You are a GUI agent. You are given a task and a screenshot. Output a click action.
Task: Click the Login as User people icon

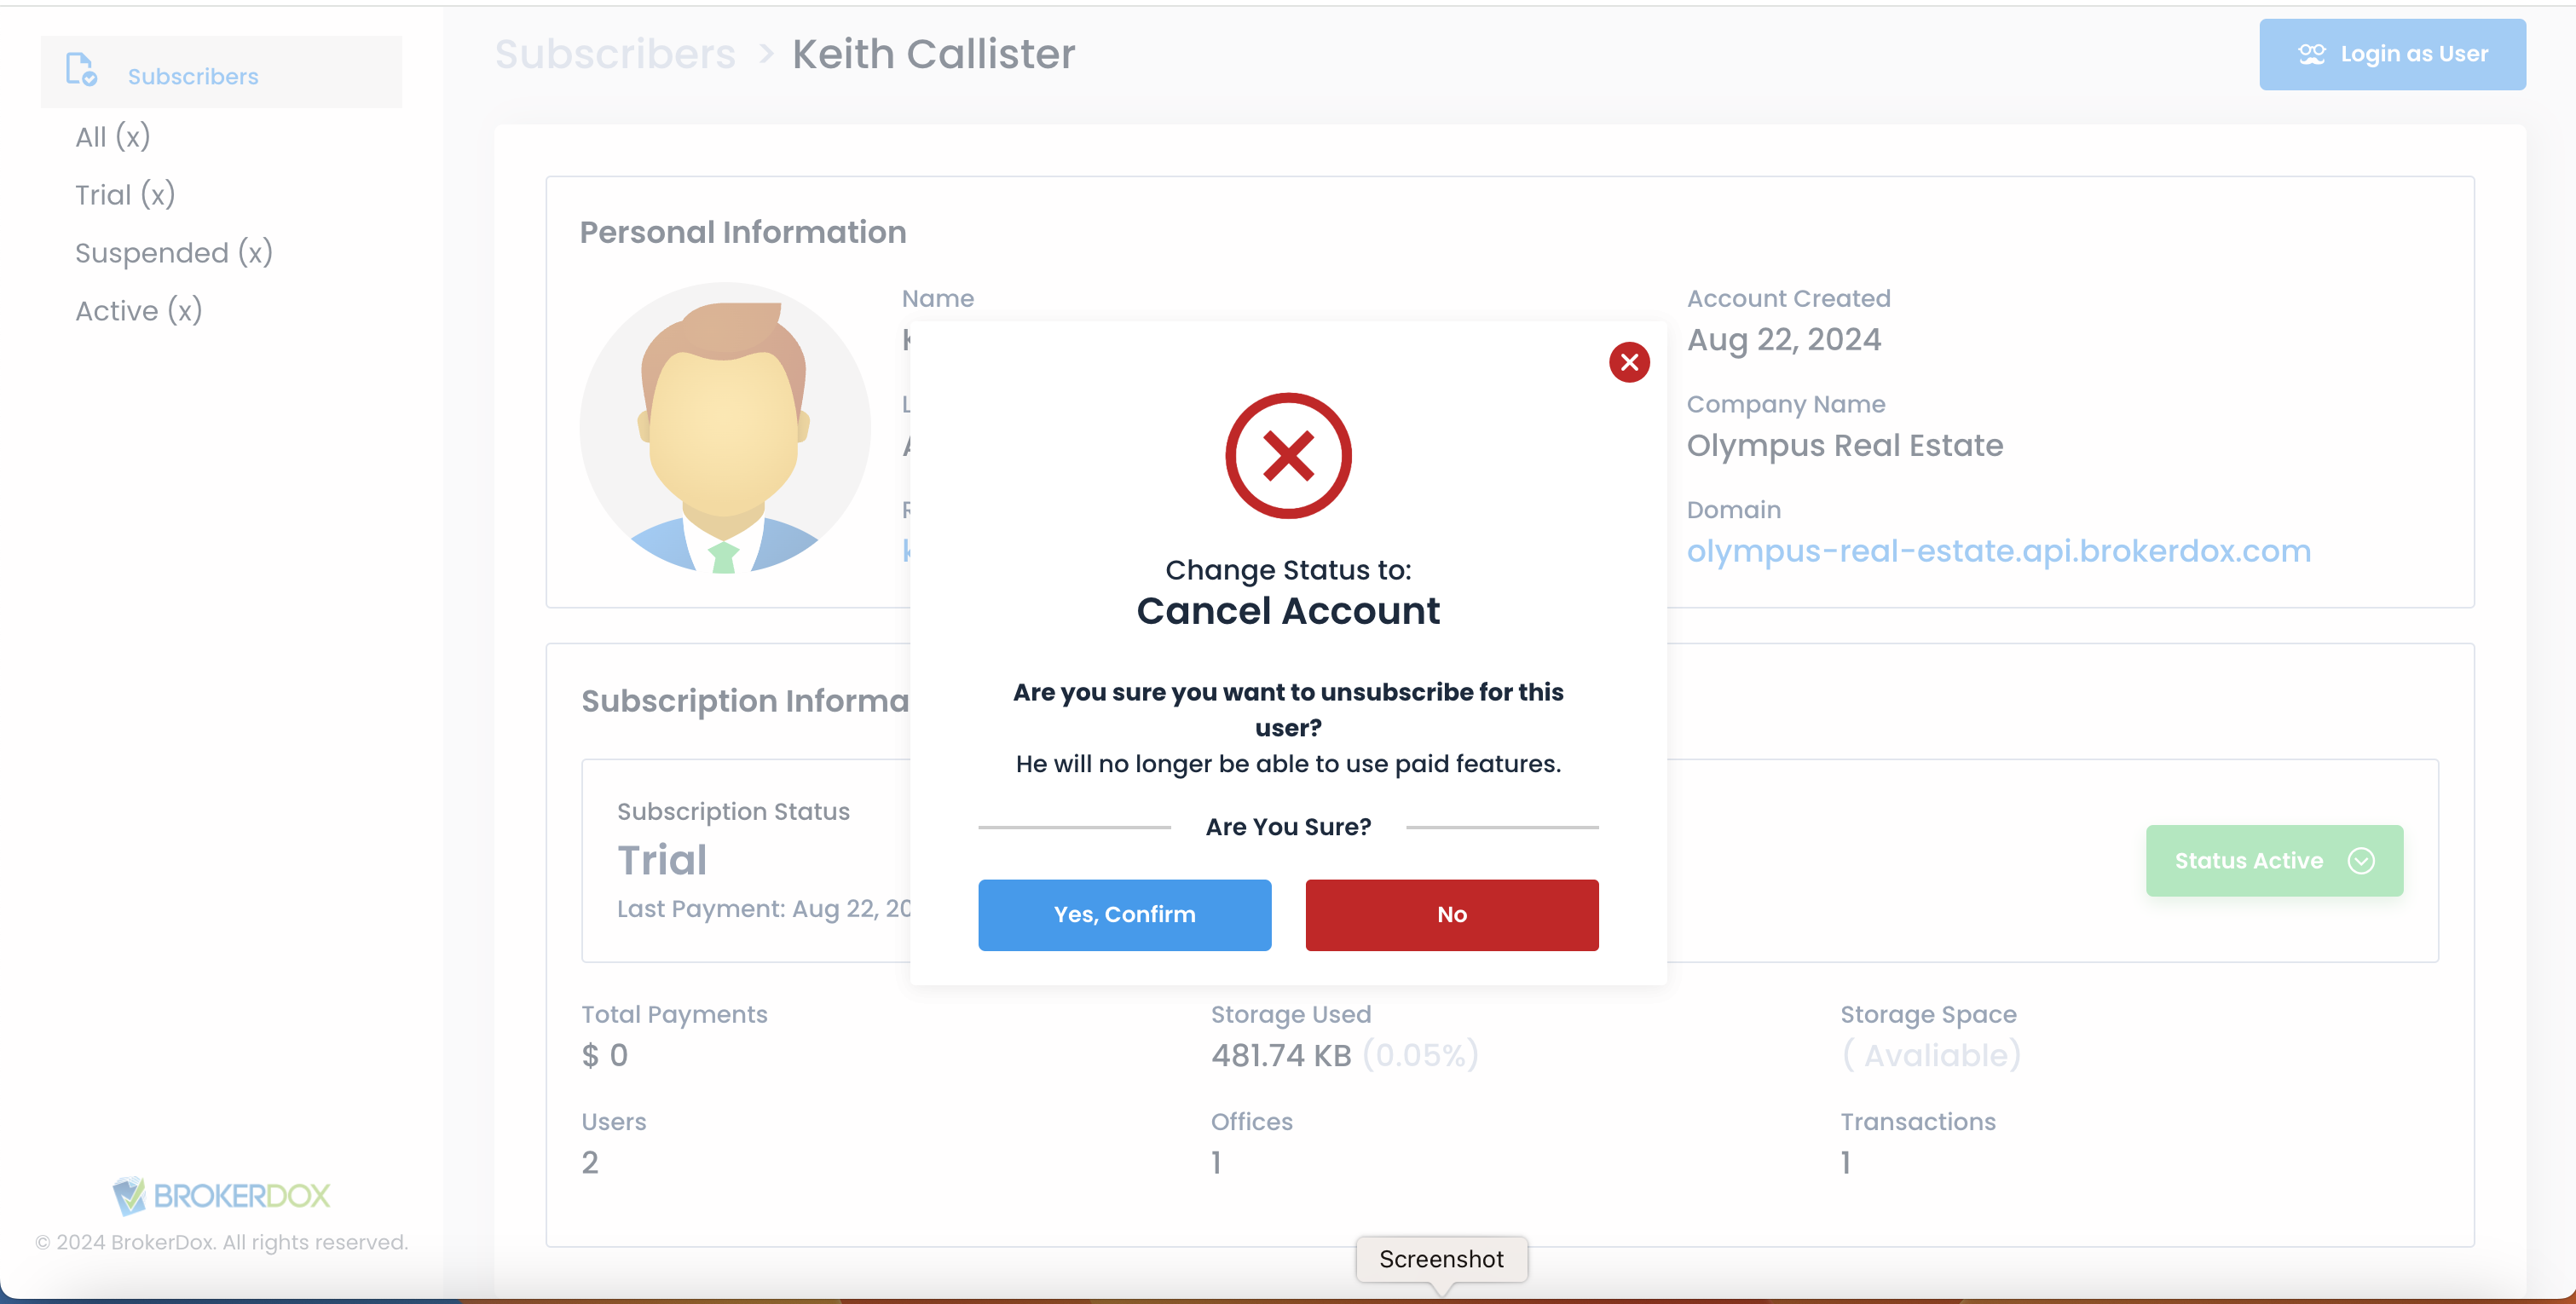pos(2311,54)
